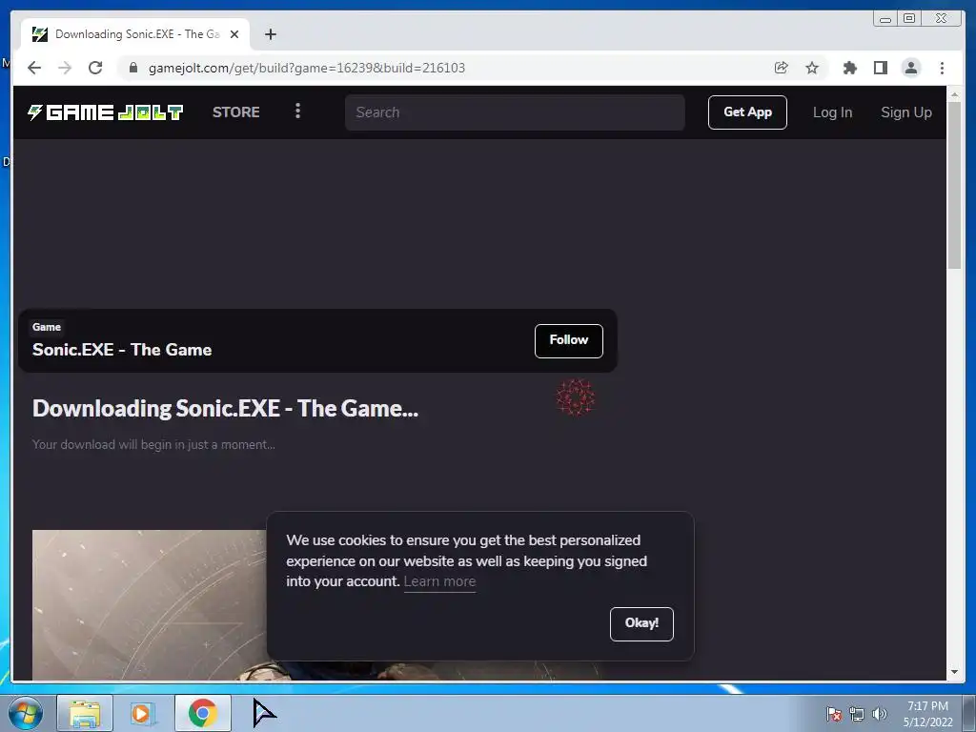Open the three-dot navigation menu on Game Jolt
Image resolution: width=976 pixels, height=732 pixels.
[297, 111]
